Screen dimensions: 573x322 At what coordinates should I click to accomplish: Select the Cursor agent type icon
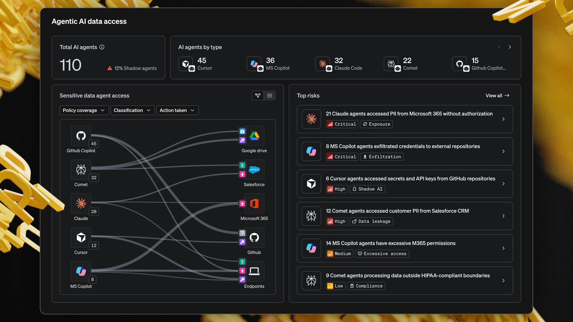coord(186,64)
